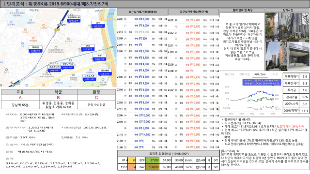Viewport: 310px width, 174px height.
Task: Click the 래미안2 price marker on map
Action: (35, 49)
